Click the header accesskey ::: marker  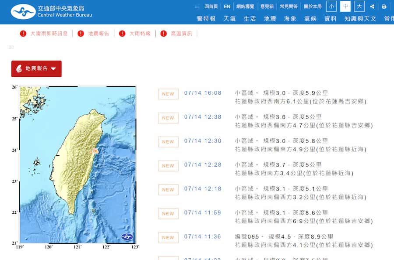pyautogui.click(x=197, y=7)
